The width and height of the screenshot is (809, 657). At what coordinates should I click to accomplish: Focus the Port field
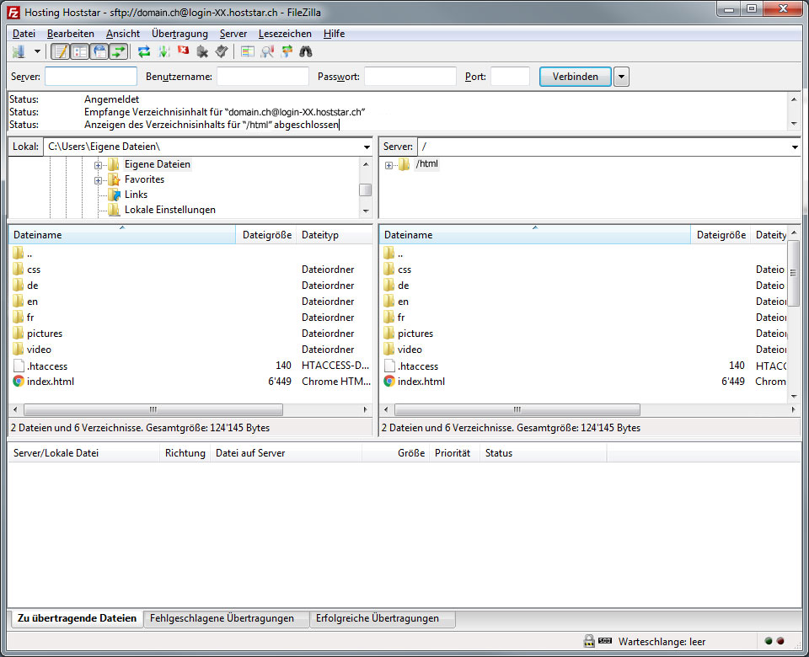click(x=511, y=77)
